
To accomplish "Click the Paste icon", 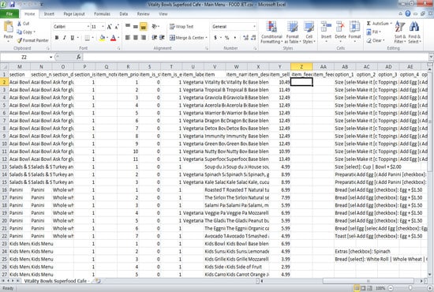I will coord(9,27).
